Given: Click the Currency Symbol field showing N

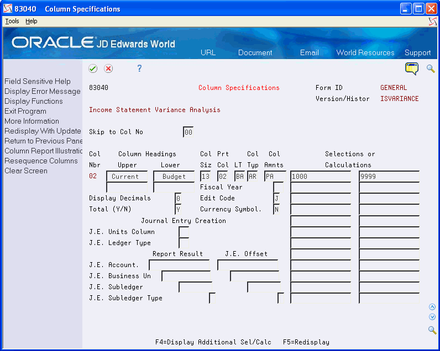Looking at the screenshot, I should tap(276, 209).
